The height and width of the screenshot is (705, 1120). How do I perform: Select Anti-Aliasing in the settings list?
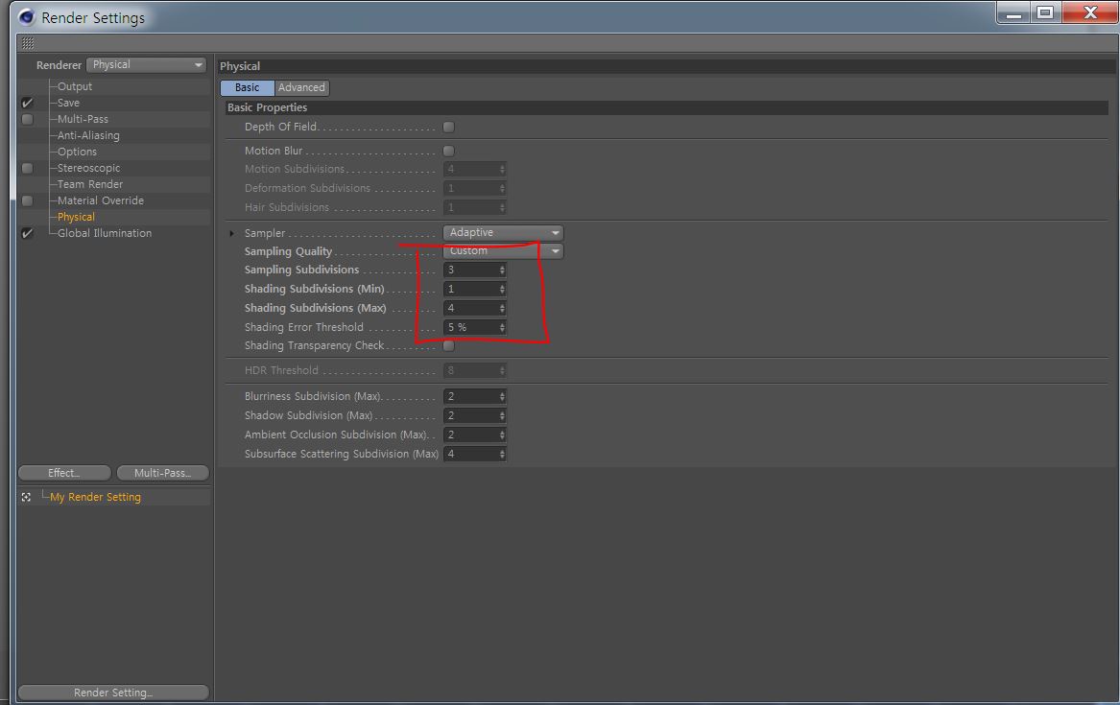pos(88,135)
